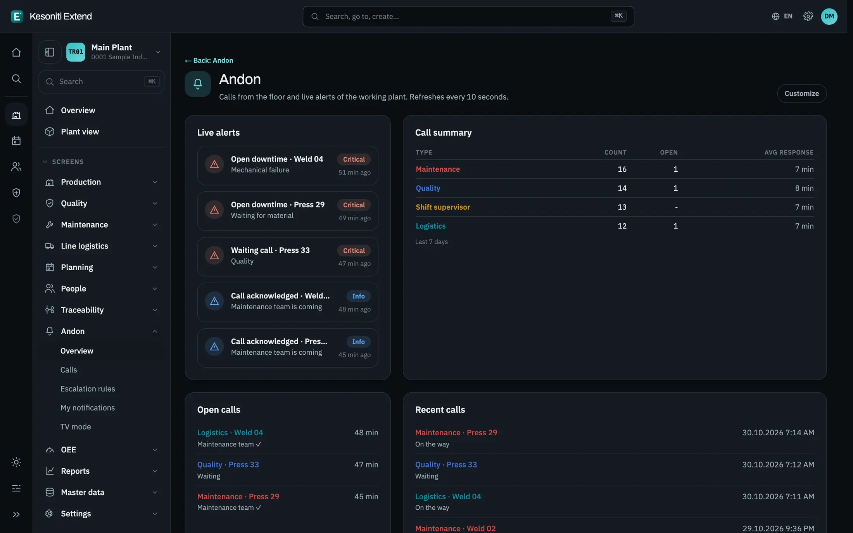
Task: Collapse the SCREENS group
Action: click(x=63, y=162)
